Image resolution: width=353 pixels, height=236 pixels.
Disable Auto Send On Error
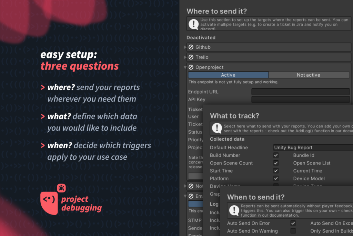click(x=293, y=223)
